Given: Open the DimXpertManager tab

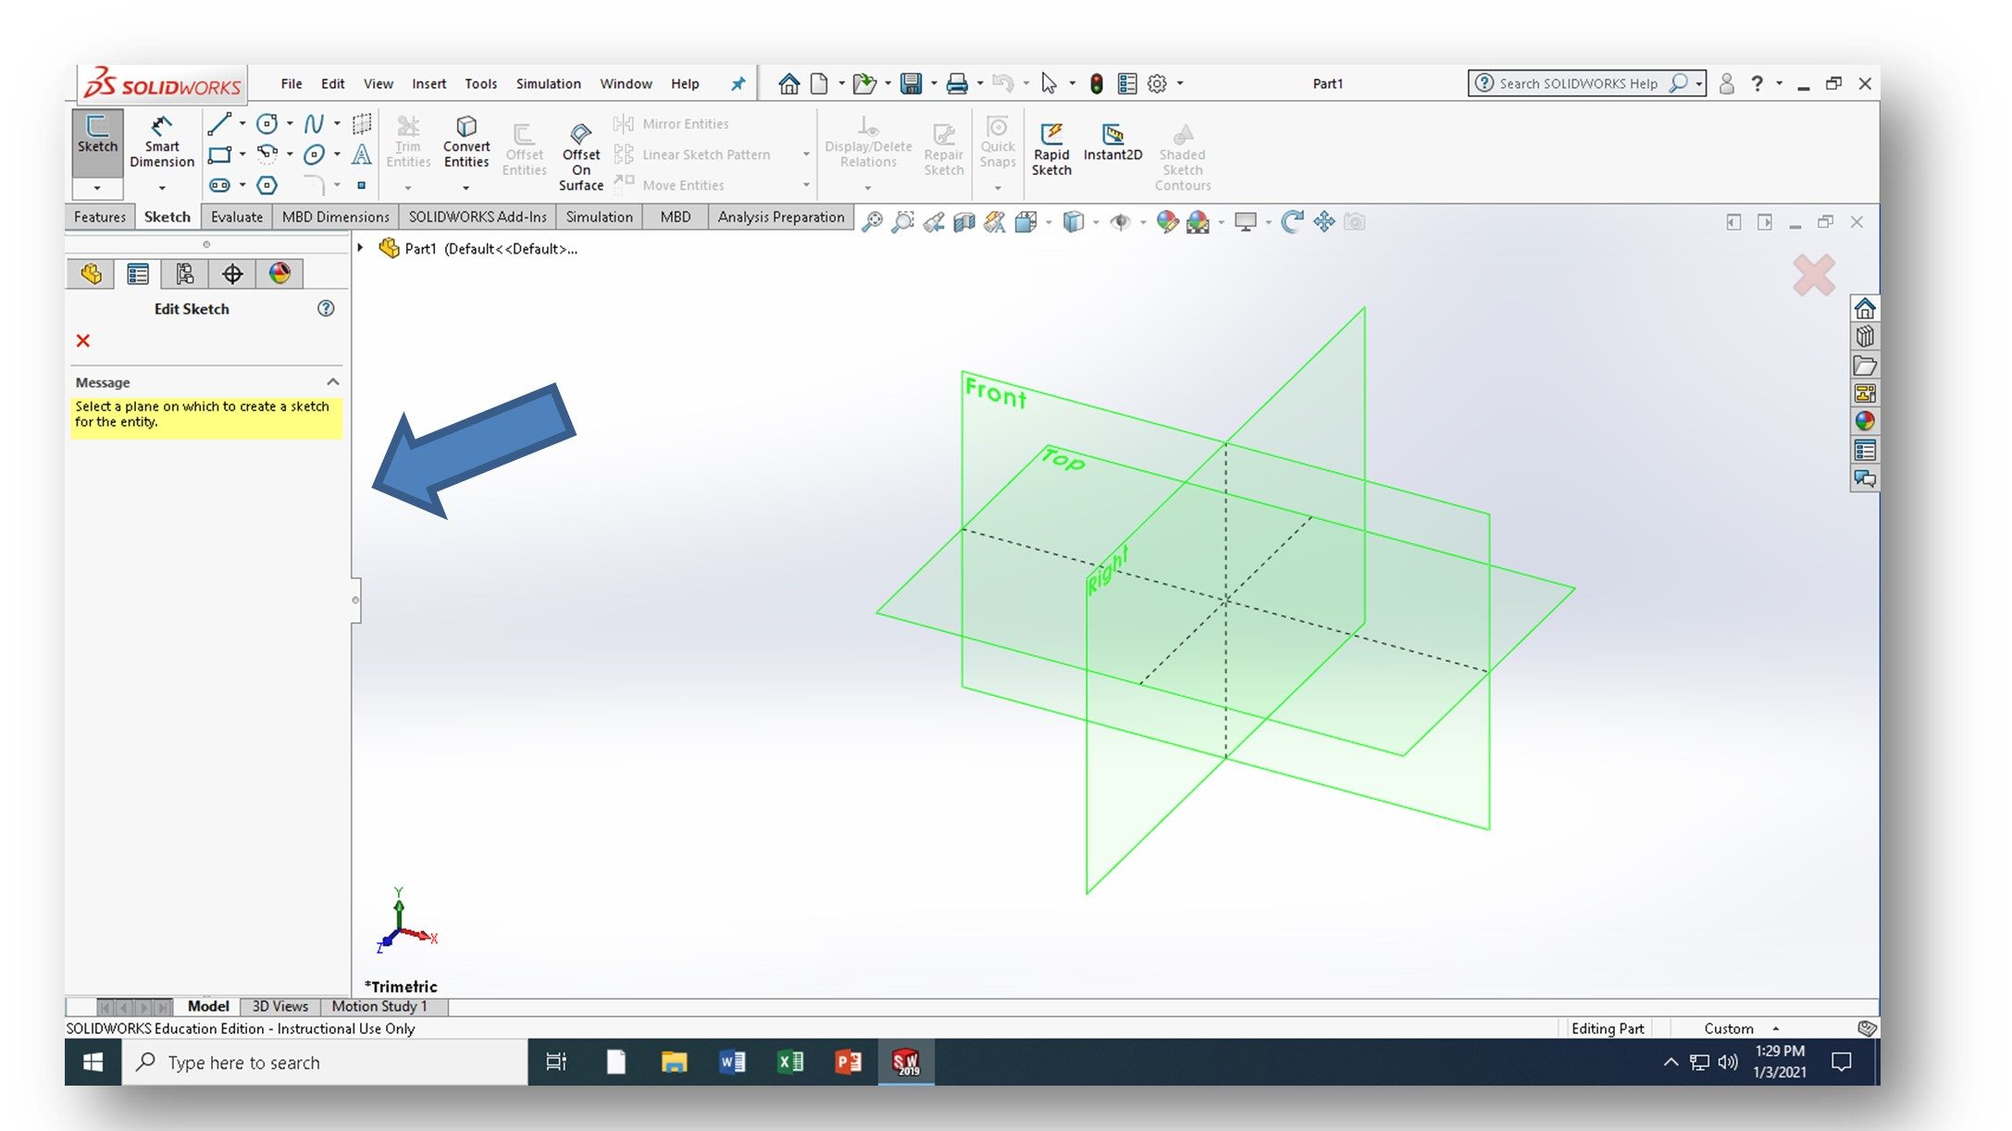Looking at the screenshot, I should [232, 274].
